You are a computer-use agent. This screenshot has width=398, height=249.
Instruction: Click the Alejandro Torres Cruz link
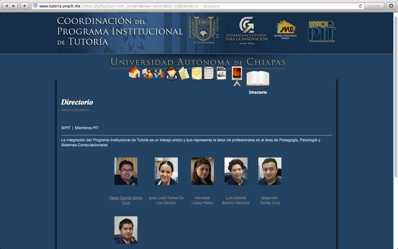270,200
